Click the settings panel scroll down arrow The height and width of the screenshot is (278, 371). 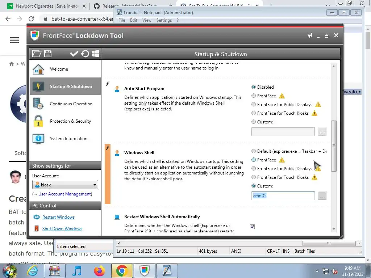(x=334, y=229)
